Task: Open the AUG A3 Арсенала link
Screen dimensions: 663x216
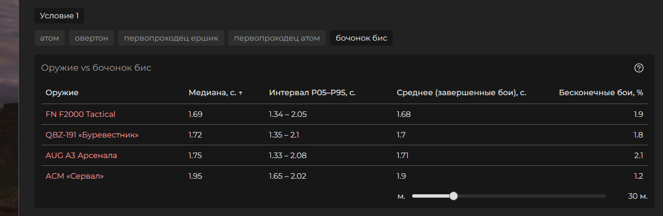Action: (81, 155)
